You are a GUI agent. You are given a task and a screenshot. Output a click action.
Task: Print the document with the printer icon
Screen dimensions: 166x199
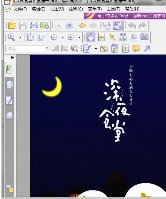(34, 26)
